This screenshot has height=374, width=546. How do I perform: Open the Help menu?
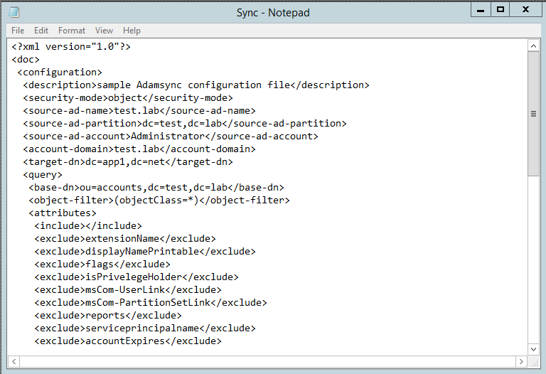point(132,31)
